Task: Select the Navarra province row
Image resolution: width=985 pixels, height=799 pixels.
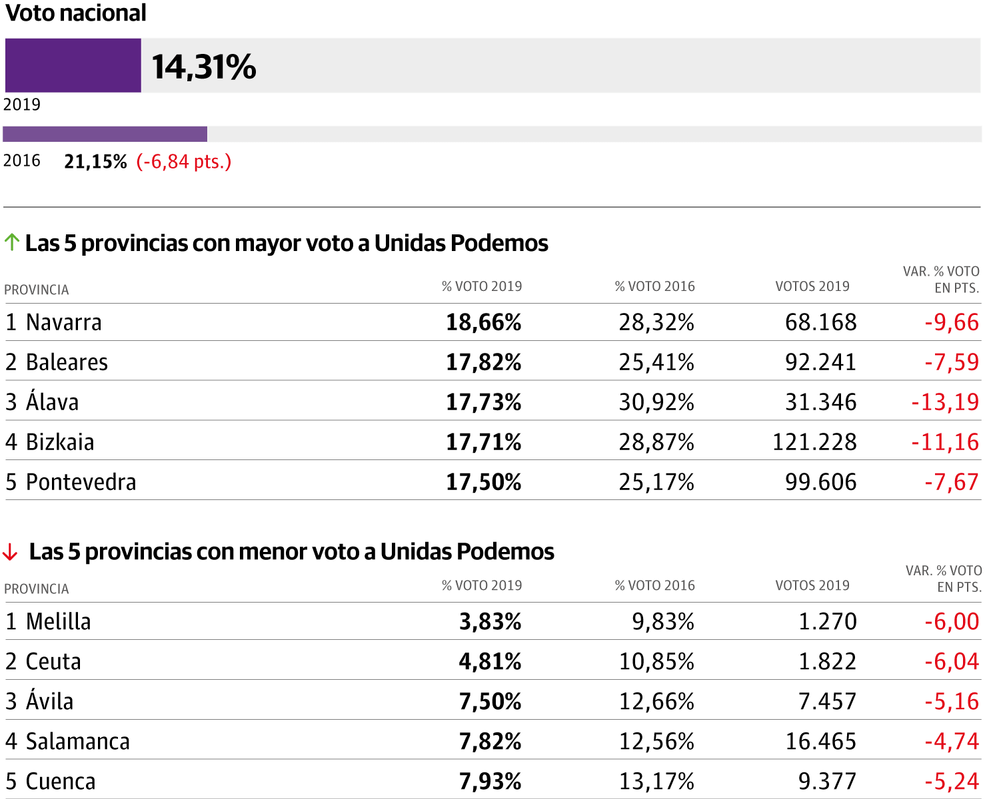Action: point(64,322)
